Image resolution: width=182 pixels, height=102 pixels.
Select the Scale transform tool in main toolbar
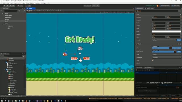coord(10,6)
